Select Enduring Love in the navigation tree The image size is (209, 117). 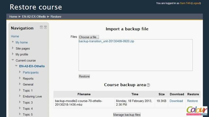32,97
